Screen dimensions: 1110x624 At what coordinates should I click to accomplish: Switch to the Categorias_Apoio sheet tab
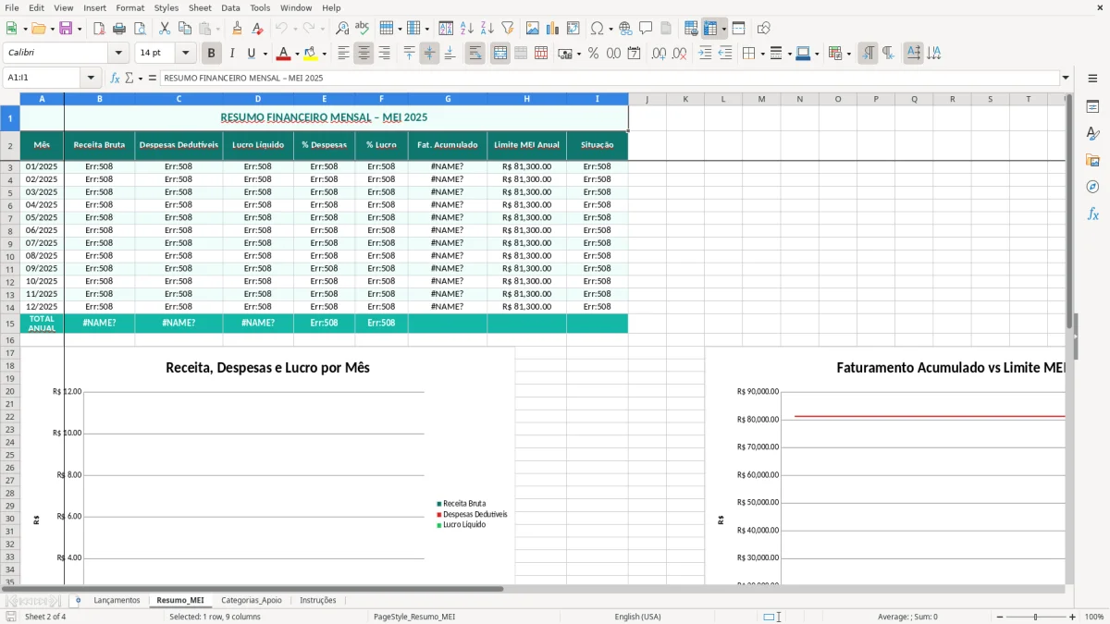coord(252,600)
